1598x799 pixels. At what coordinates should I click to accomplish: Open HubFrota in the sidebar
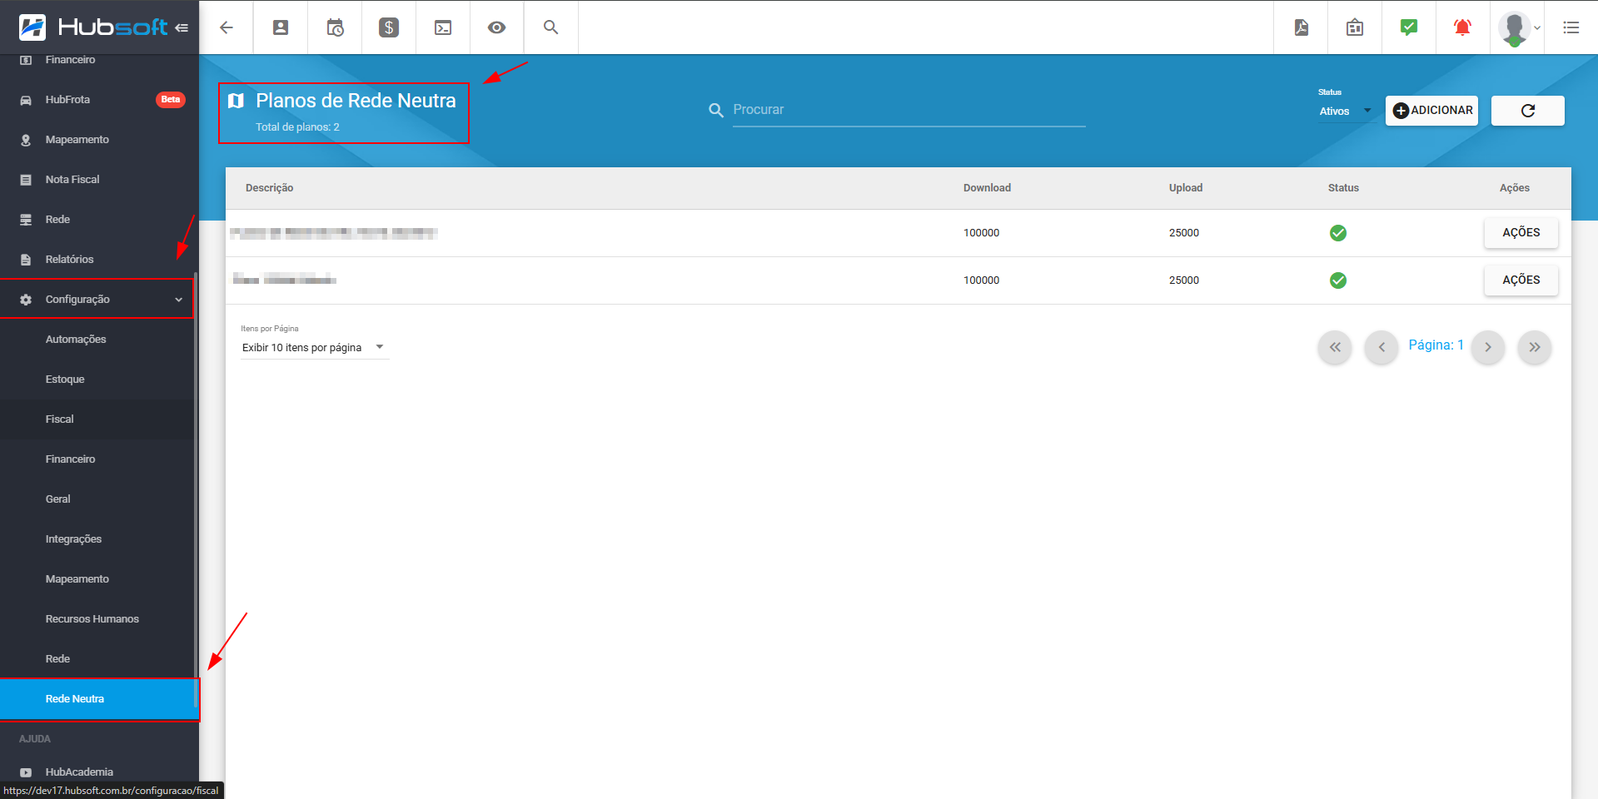tap(97, 100)
